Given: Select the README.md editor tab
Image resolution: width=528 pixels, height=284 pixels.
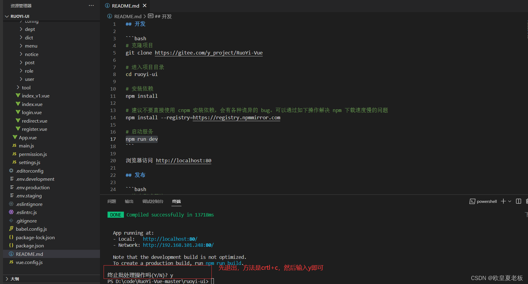Looking at the screenshot, I should [x=126, y=6].
